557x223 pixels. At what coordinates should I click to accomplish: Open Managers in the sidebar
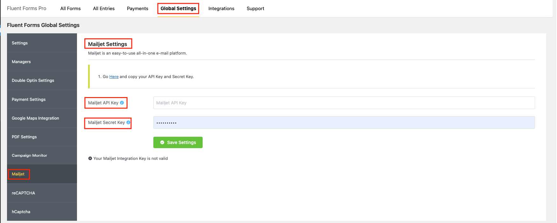42,62
